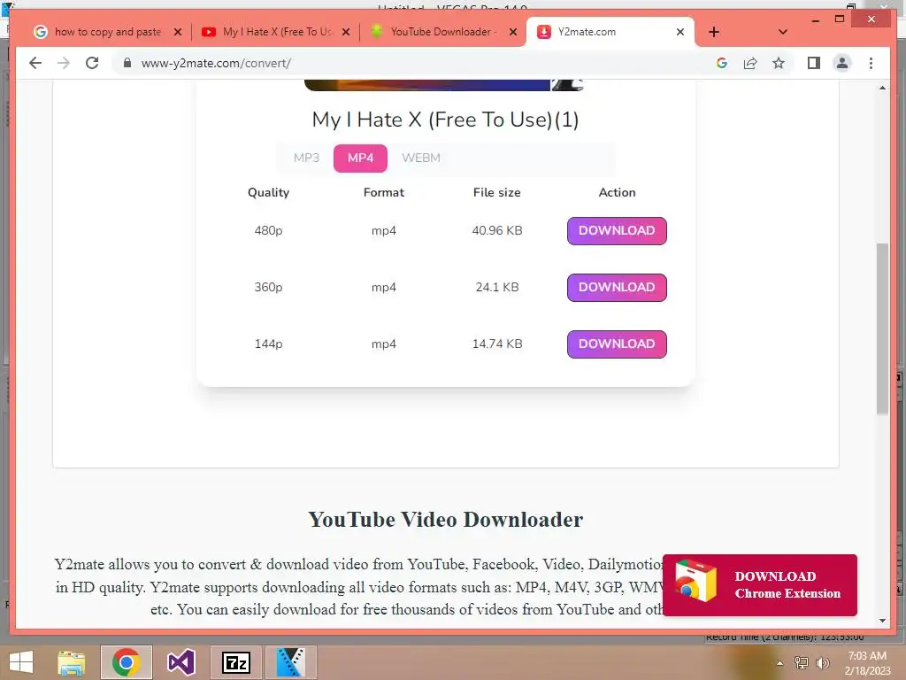Viewport: 906px width, 680px height.
Task: Click the network tray icon
Action: [802, 662]
